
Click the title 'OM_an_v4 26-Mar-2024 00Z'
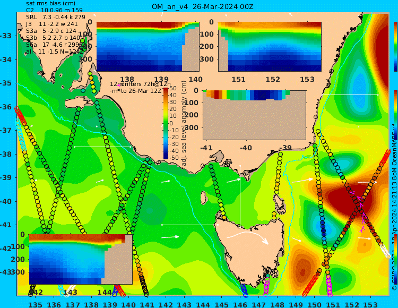[203, 6]
